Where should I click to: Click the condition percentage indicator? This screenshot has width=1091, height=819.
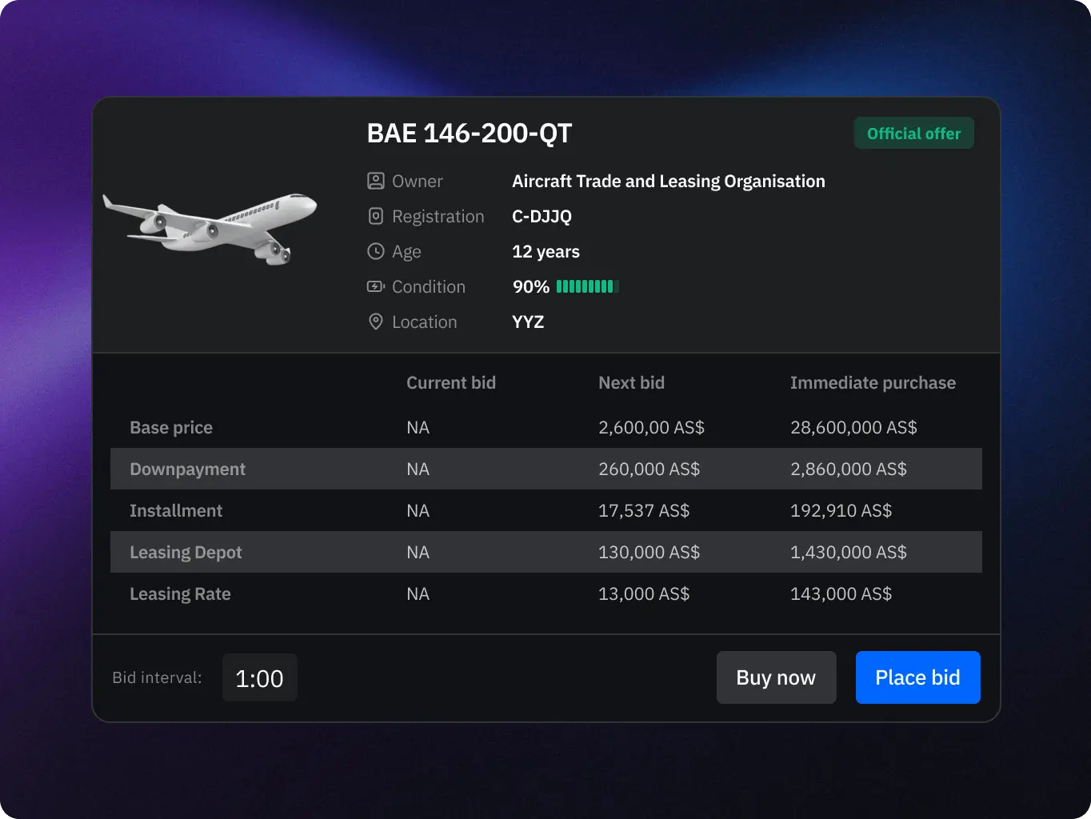pyautogui.click(x=530, y=286)
